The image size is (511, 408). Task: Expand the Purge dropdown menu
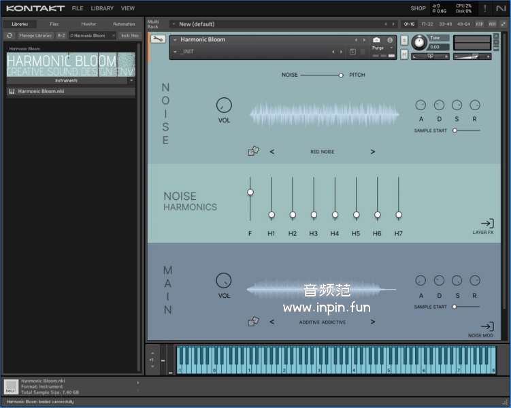coord(391,48)
